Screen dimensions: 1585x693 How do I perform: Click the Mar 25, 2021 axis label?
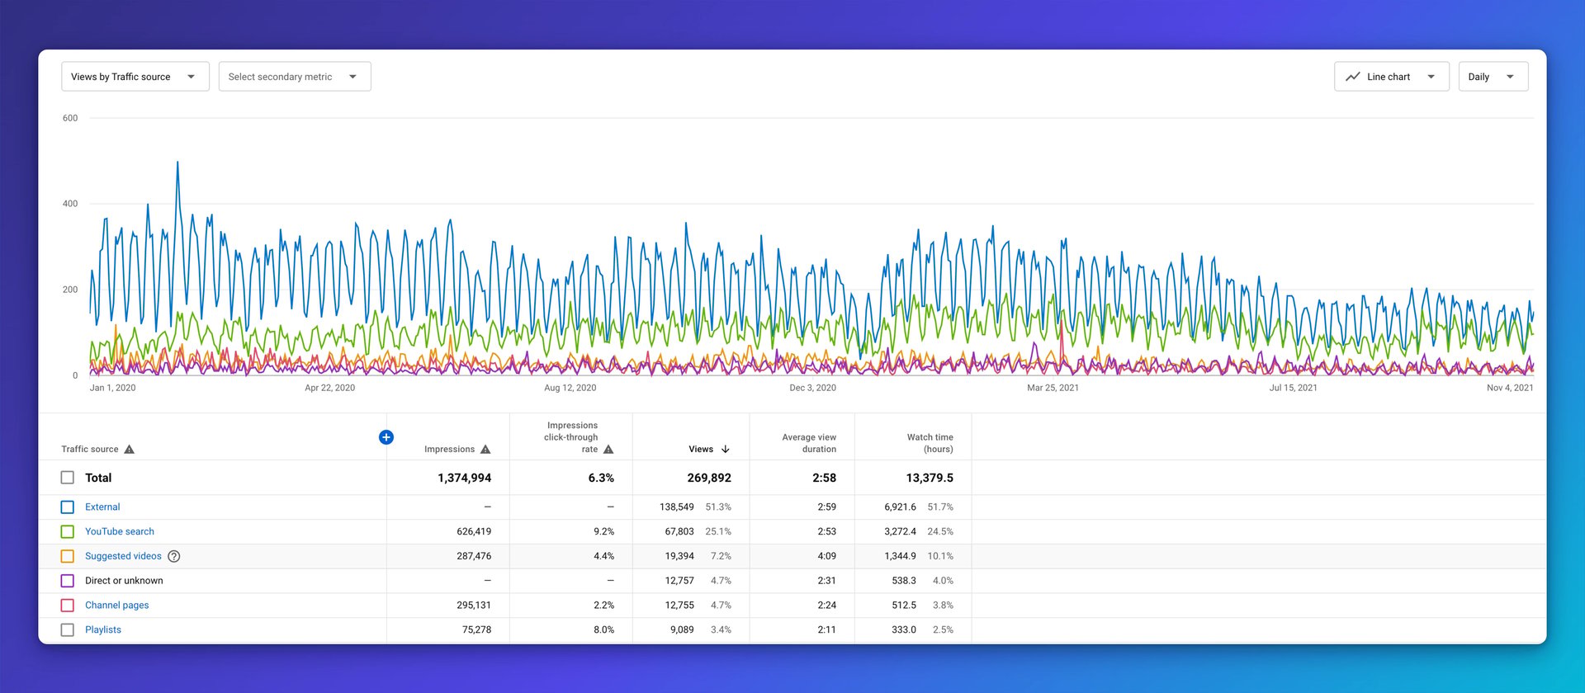tap(1053, 388)
